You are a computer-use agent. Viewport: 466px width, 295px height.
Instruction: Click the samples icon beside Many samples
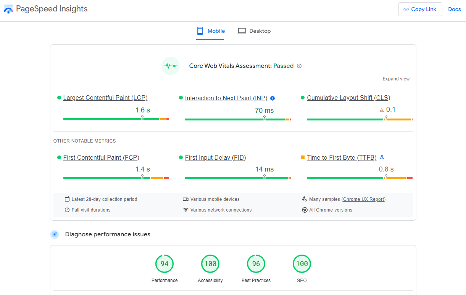(305, 199)
